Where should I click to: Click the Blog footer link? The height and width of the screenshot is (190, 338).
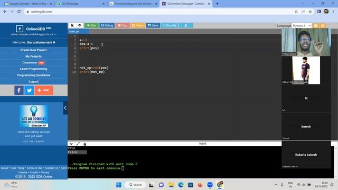(x=21, y=168)
